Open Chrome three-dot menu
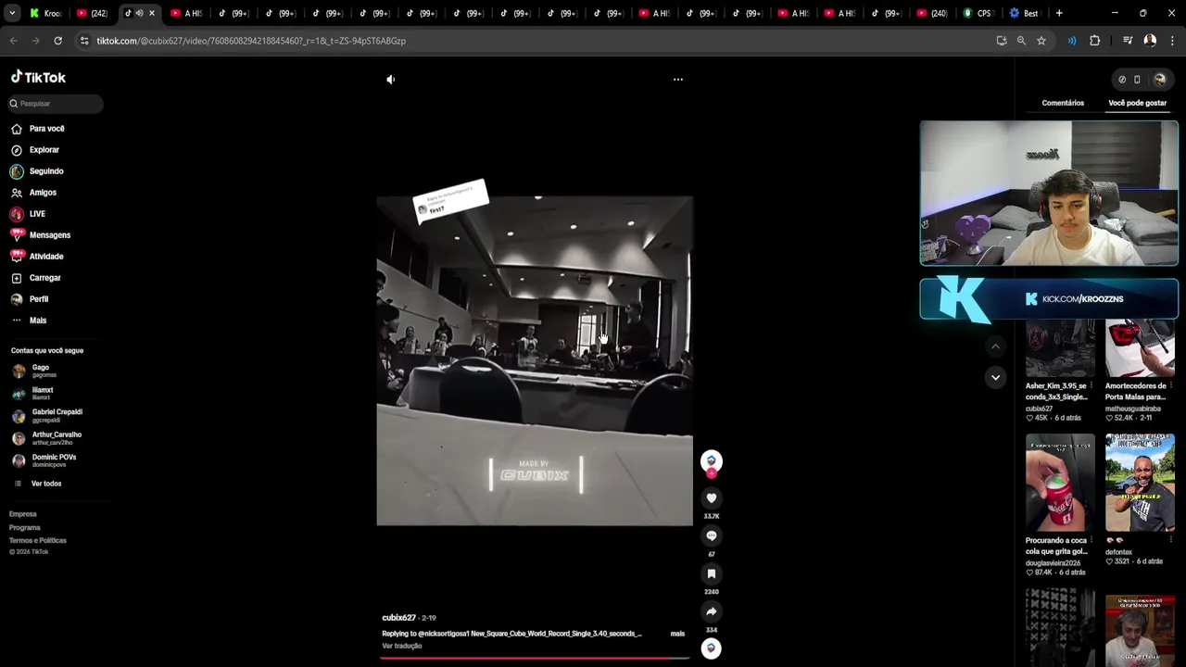 coord(1172,41)
